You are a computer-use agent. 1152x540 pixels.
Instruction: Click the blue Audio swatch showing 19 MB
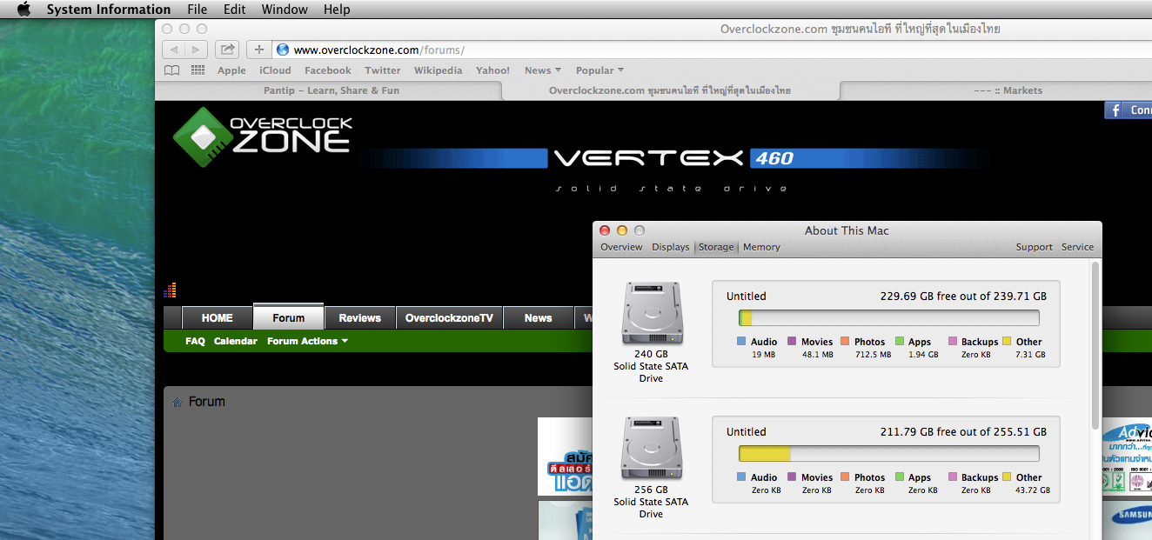(x=741, y=342)
